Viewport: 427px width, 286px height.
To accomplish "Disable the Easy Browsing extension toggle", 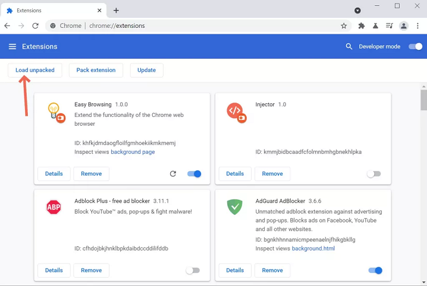I will coord(194,174).
